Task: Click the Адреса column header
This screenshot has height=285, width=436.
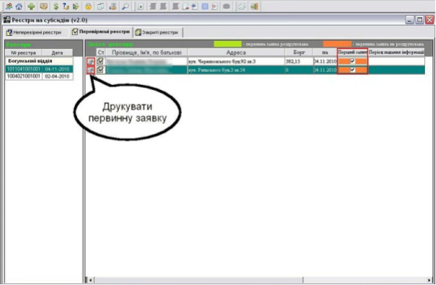Action: point(236,53)
